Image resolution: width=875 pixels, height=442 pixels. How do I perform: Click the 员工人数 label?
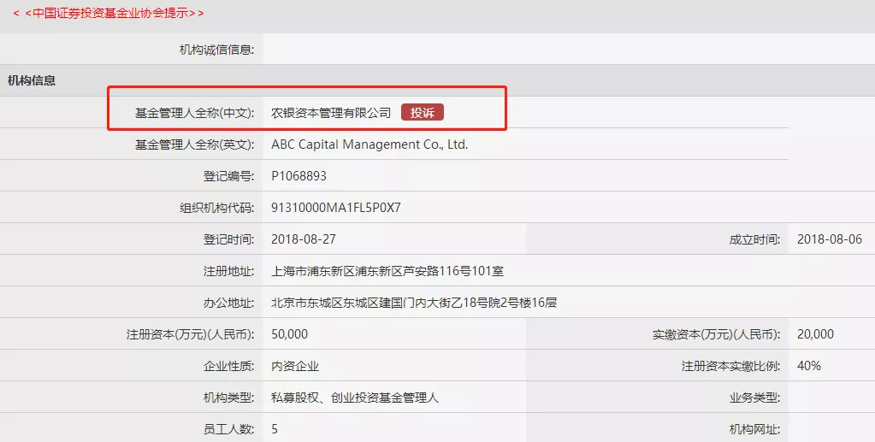coord(228,429)
